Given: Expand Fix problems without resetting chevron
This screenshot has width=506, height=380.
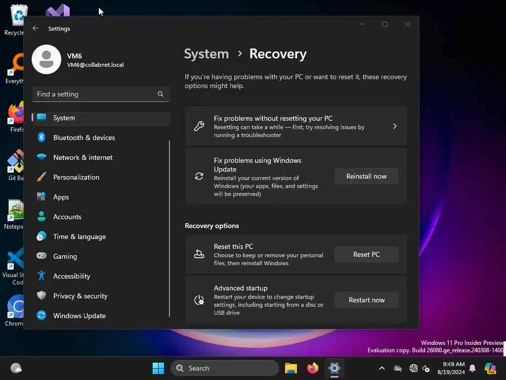Looking at the screenshot, I should tap(395, 126).
